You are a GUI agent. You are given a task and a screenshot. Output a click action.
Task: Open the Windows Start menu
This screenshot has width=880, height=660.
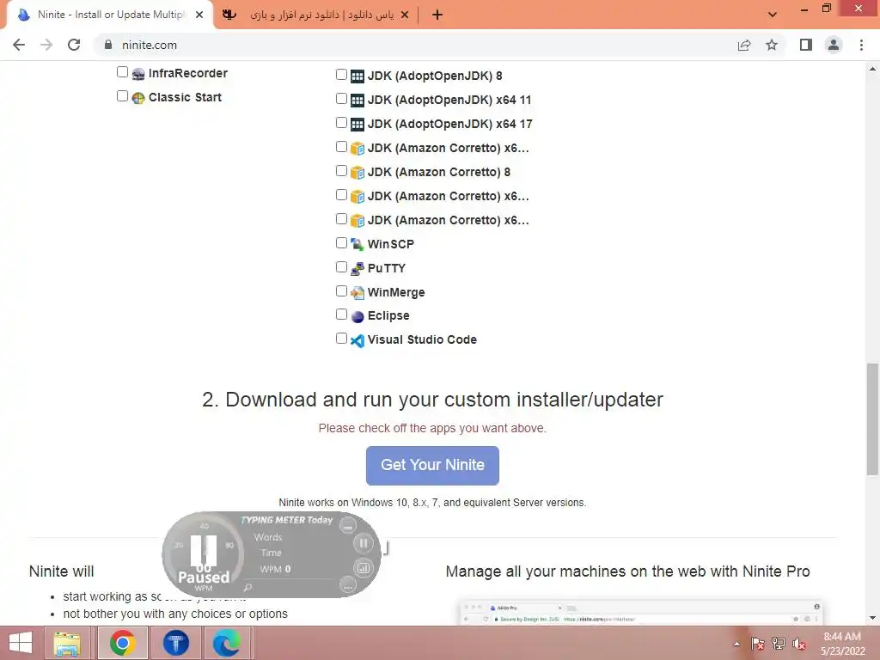(x=21, y=643)
